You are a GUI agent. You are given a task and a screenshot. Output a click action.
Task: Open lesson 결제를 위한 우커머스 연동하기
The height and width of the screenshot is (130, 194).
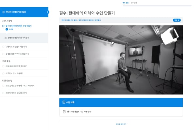coord(17,54)
